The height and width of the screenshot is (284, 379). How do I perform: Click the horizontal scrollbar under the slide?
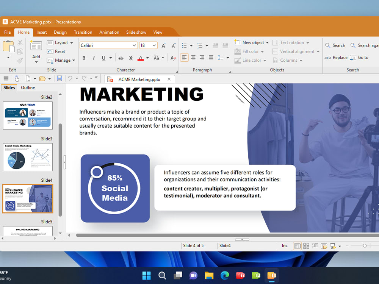[x=227, y=235]
